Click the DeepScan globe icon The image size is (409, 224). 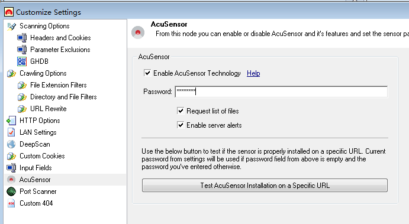pyautogui.click(x=11, y=144)
